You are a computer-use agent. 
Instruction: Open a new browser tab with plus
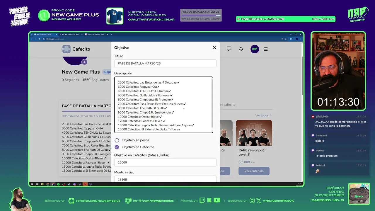(111, 35)
